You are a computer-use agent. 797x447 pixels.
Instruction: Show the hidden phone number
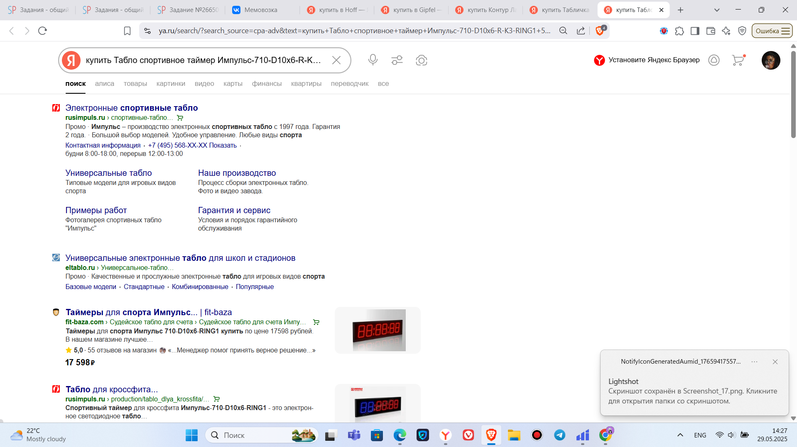point(223,146)
